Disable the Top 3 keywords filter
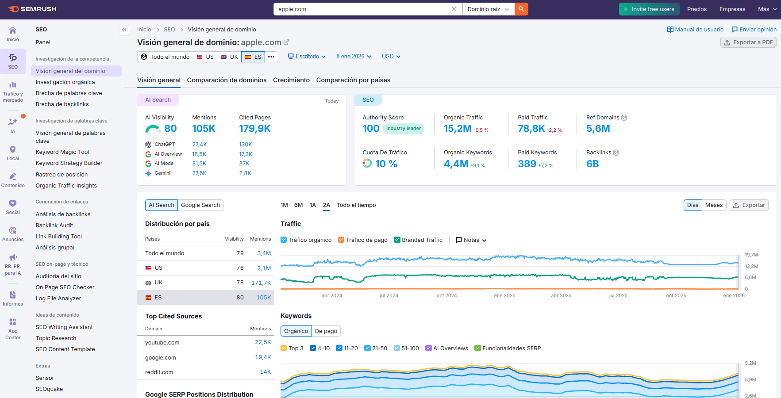Viewport: 781px width, 398px height. [x=283, y=348]
